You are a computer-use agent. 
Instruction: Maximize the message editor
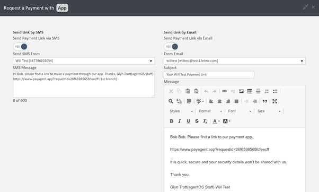click(274, 101)
